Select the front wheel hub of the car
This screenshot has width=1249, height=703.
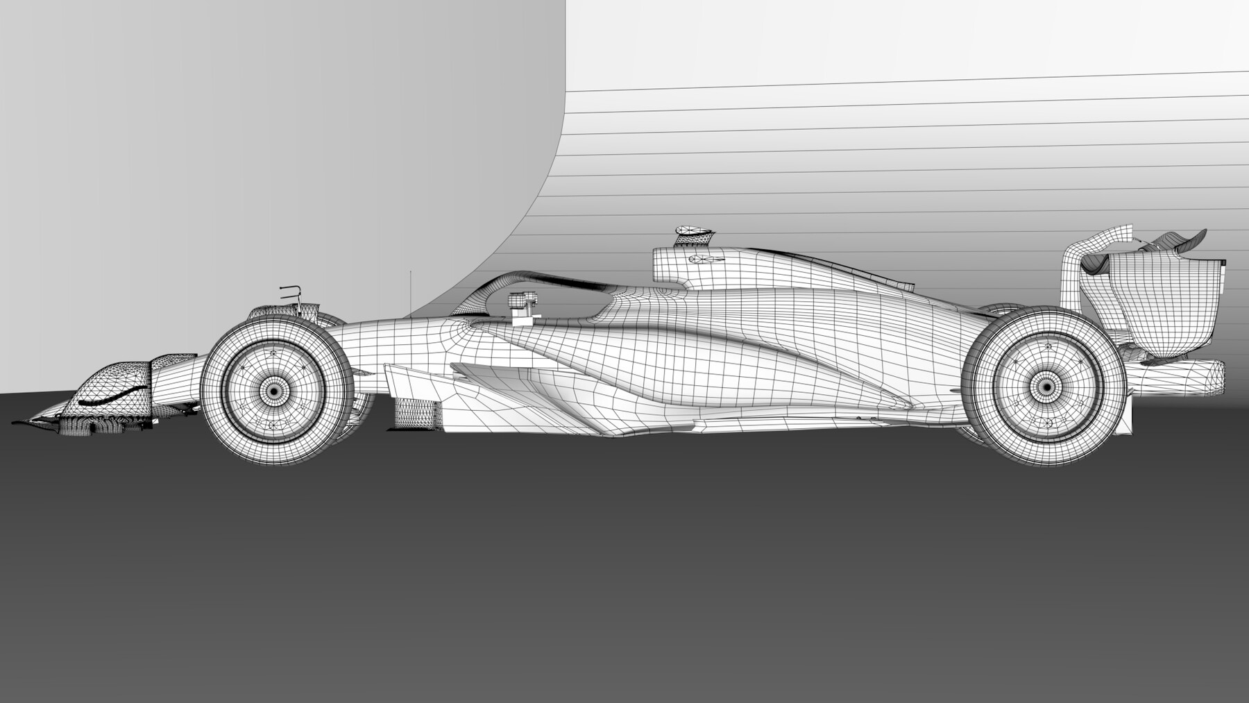(x=274, y=391)
